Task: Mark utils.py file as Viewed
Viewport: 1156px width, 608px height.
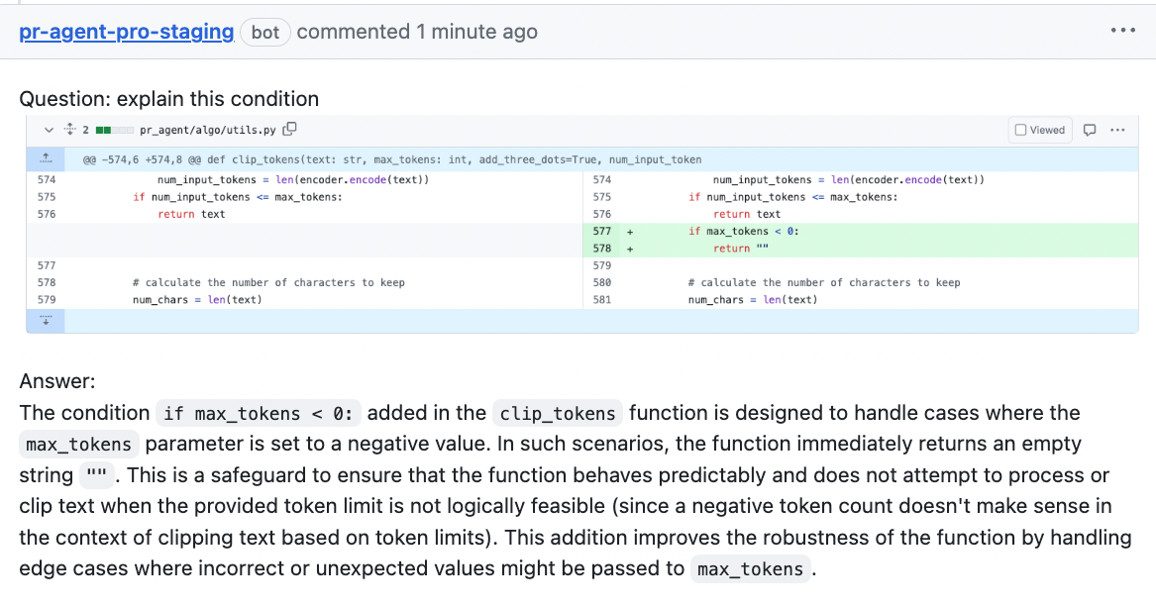Action: click(x=1040, y=130)
